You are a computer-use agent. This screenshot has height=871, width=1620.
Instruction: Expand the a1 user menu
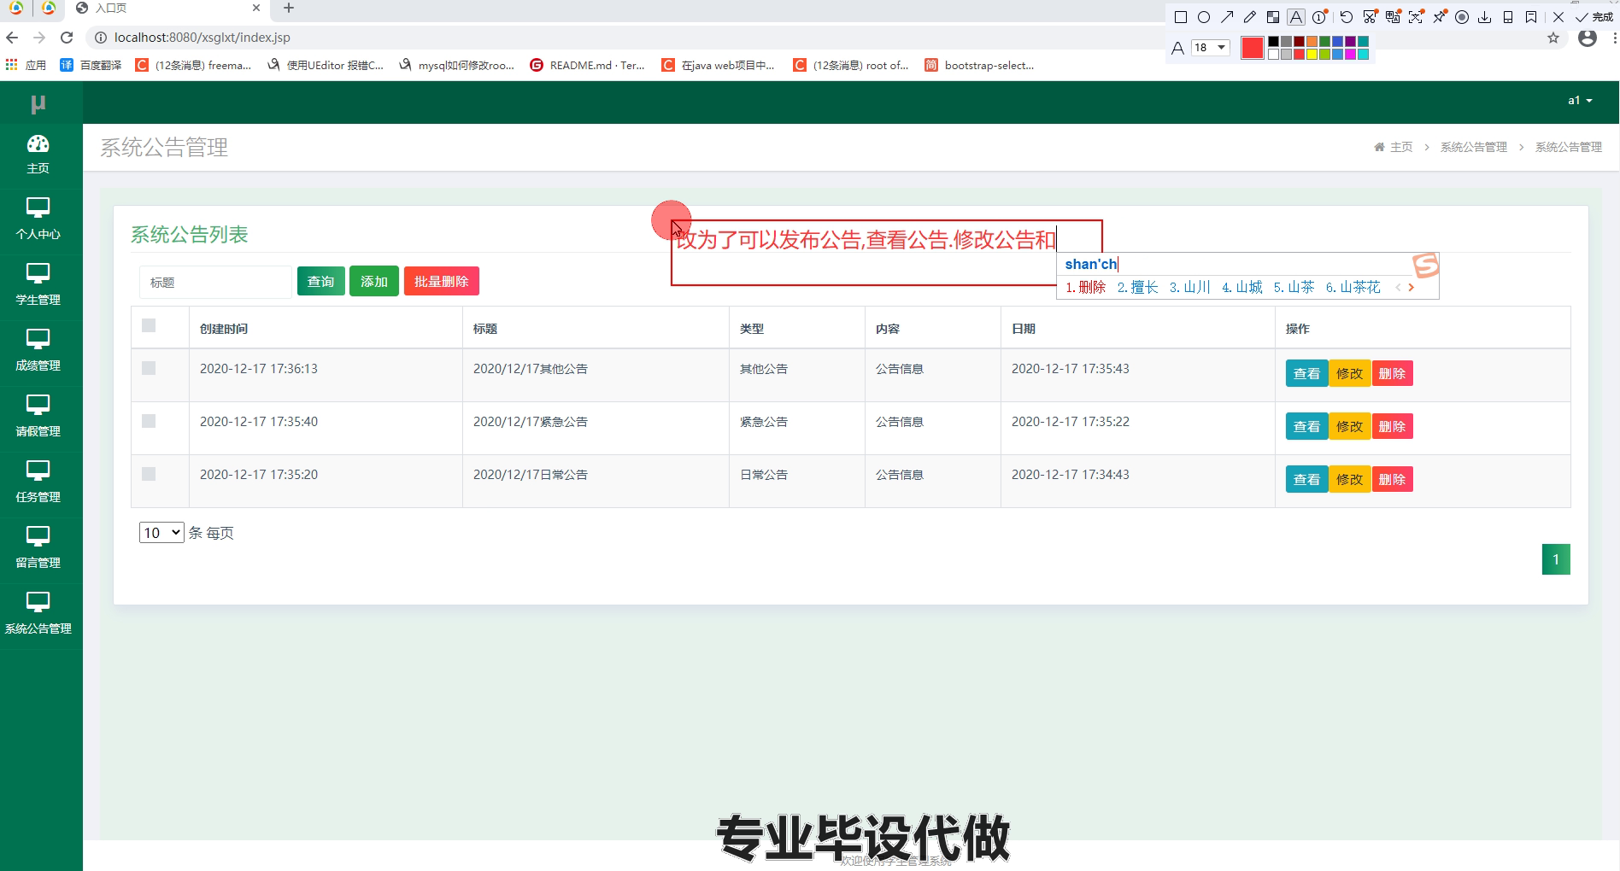pyautogui.click(x=1580, y=101)
